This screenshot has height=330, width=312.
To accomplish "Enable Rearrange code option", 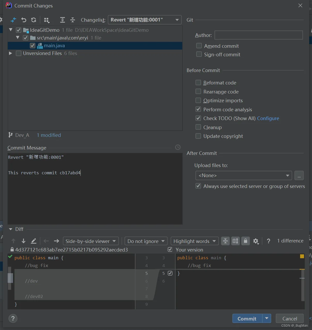I will pyautogui.click(x=198, y=91).
